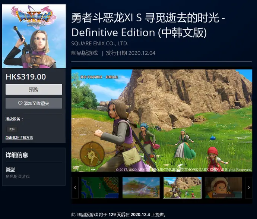Click the 制品版游戏 product type label
This screenshot has width=257, height=219.
click(x=85, y=53)
